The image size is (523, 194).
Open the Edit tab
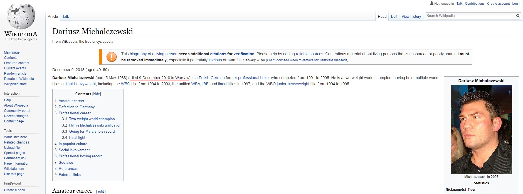coord(394,16)
